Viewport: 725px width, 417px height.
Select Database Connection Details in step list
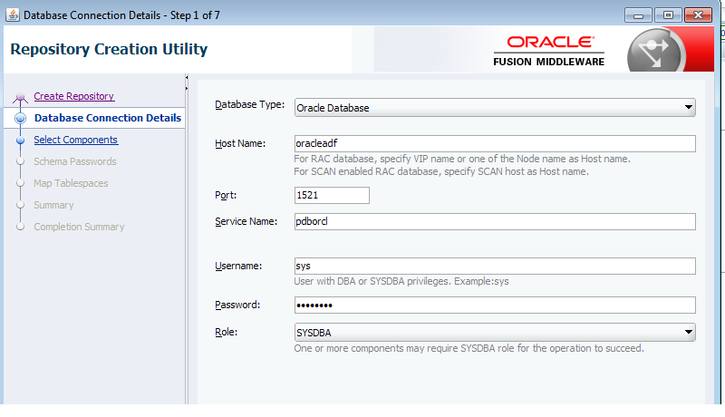107,118
